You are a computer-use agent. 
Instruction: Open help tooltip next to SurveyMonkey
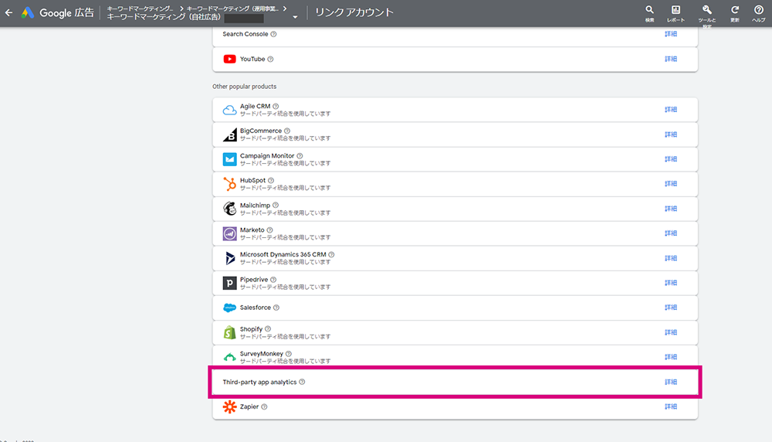click(289, 354)
